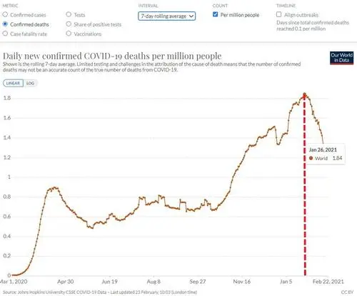Image resolution: width=357 pixels, height=296 pixels.
Task: Uncheck the Per million people checkbox
Action: pyautogui.click(x=215, y=14)
